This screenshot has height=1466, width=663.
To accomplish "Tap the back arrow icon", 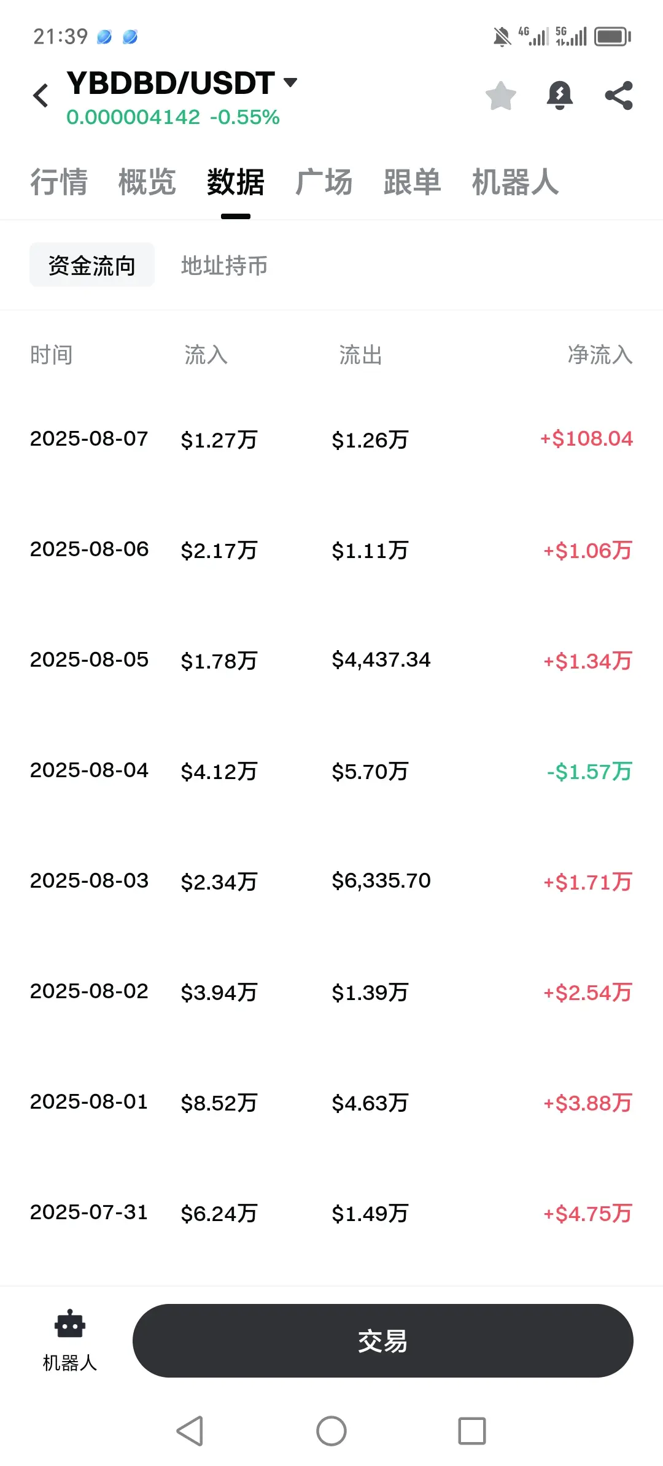I will pos(41,96).
